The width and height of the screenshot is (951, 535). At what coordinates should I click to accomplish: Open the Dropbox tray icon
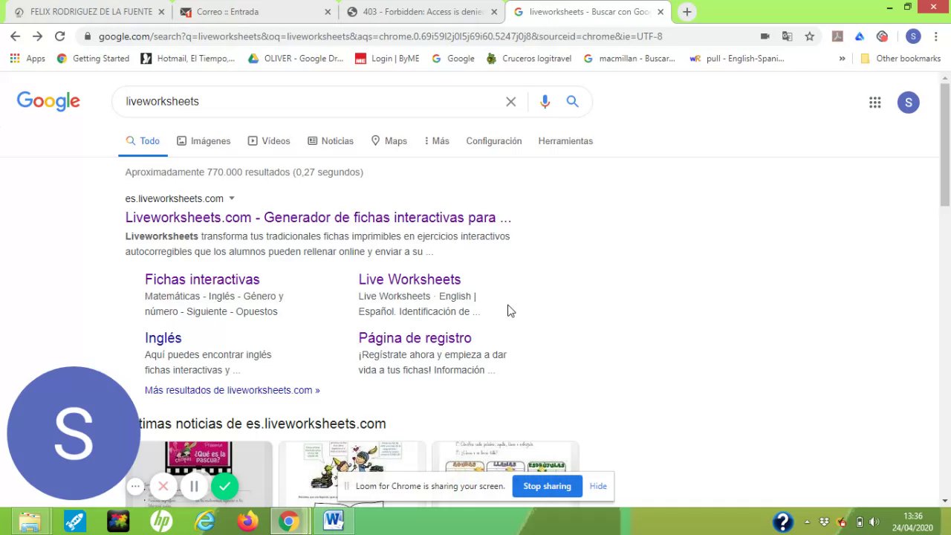(x=824, y=522)
